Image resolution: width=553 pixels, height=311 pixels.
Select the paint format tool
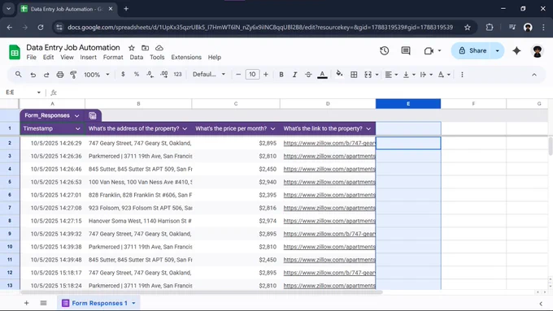click(x=73, y=75)
